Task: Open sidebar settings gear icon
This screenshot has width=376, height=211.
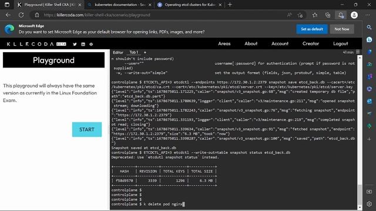Action: pos(370,204)
